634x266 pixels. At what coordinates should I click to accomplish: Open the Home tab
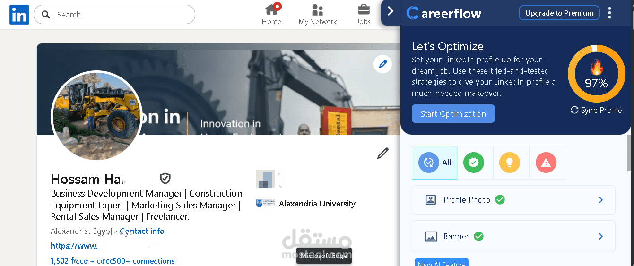271,14
